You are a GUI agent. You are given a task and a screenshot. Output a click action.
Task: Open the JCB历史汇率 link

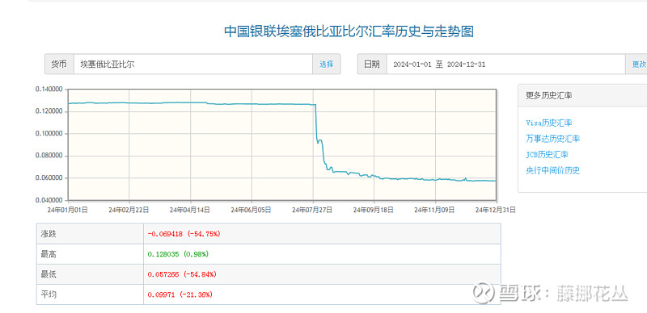547,154
